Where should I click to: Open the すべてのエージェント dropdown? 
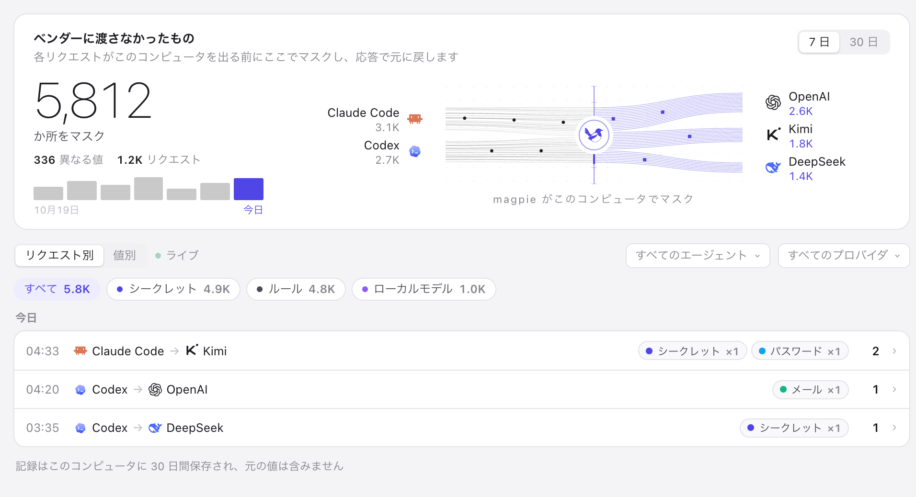[x=698, y=256]
